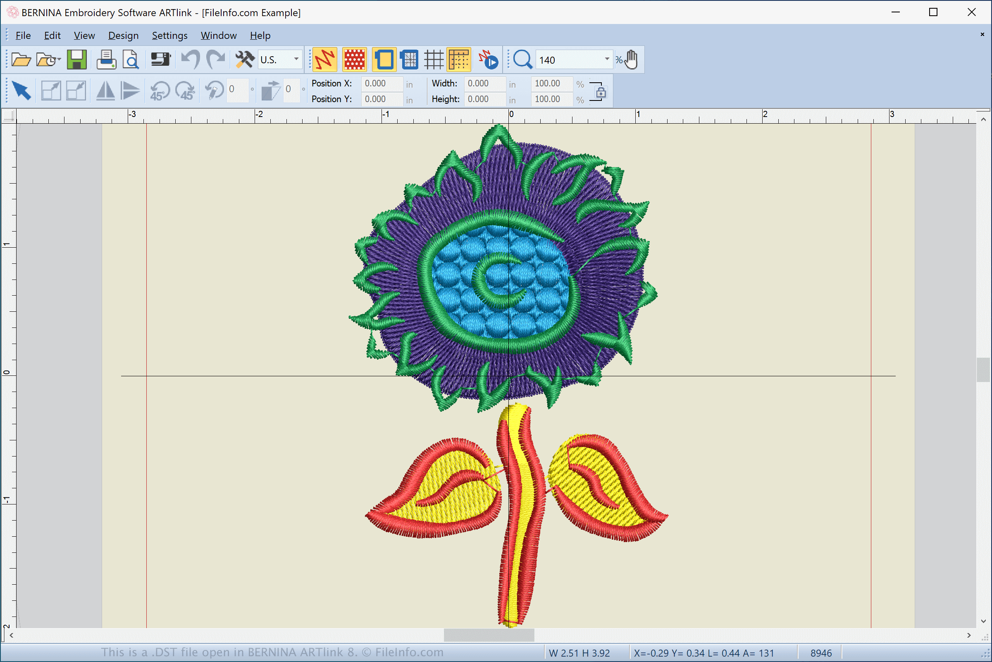The image size is (992, 662).
Task: Mirror the design horizontally
Action: pyautogui.click(x=105, y=90)
